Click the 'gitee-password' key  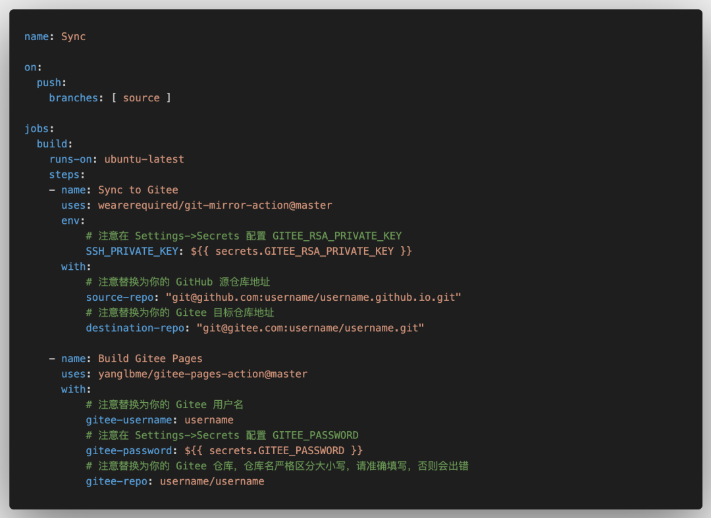pyautogui.click(x=129, y=451)
